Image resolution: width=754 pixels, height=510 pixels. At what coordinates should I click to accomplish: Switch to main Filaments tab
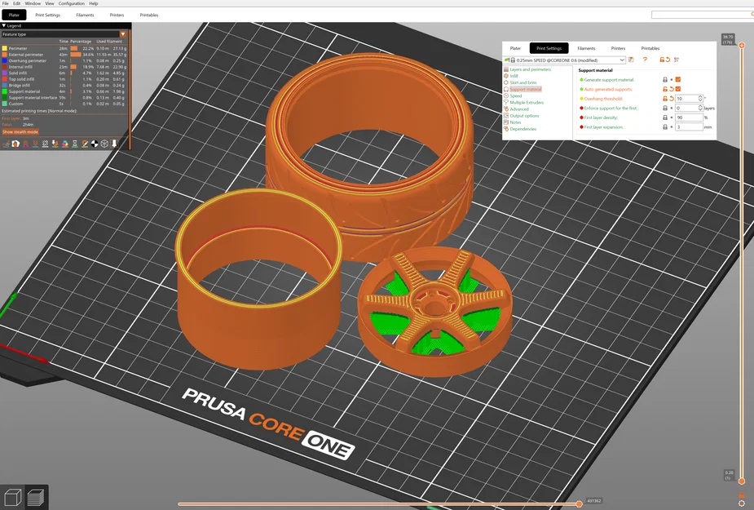point(85,15)
